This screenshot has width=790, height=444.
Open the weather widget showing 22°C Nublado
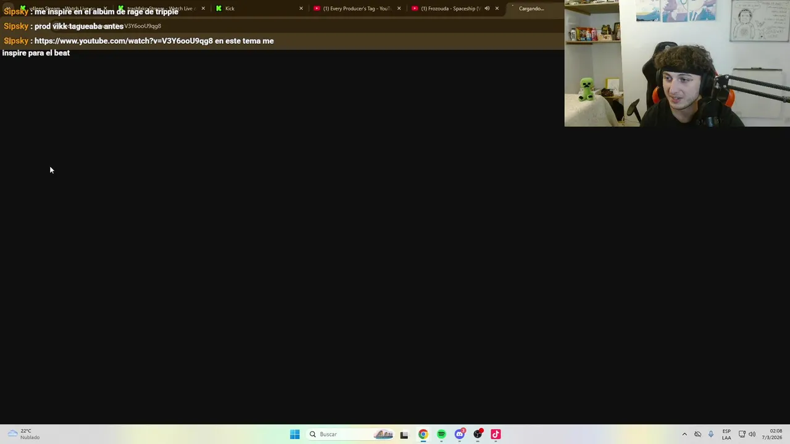pos(23,434)
